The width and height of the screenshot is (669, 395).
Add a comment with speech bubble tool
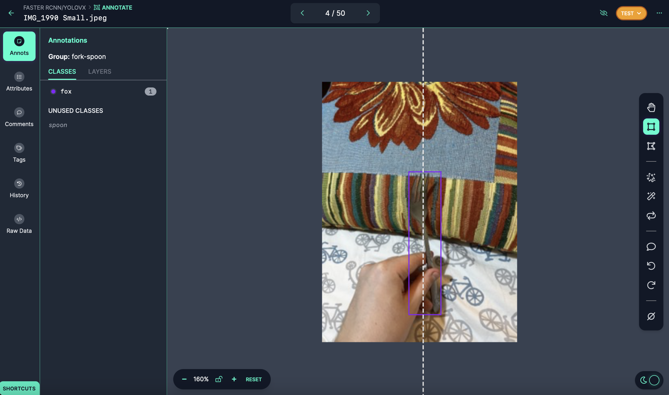[x=651, y=247]
